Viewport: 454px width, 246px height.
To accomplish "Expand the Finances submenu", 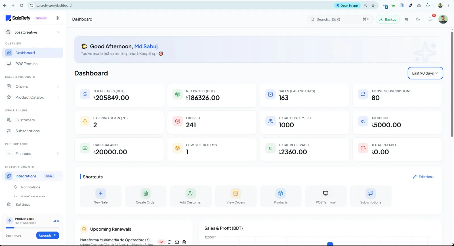I will point(58,154).
